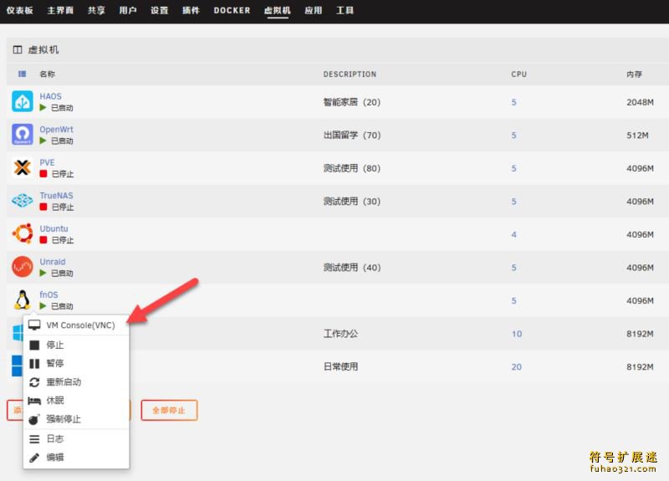Click the bomb force-stop icon in menu

(34, 420)
